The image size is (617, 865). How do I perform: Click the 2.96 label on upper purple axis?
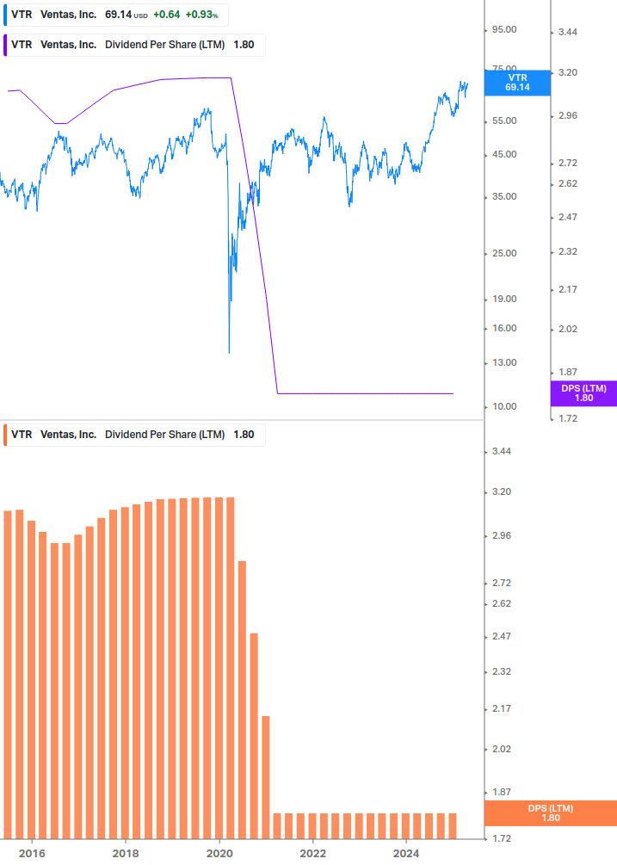click(568, 116)
